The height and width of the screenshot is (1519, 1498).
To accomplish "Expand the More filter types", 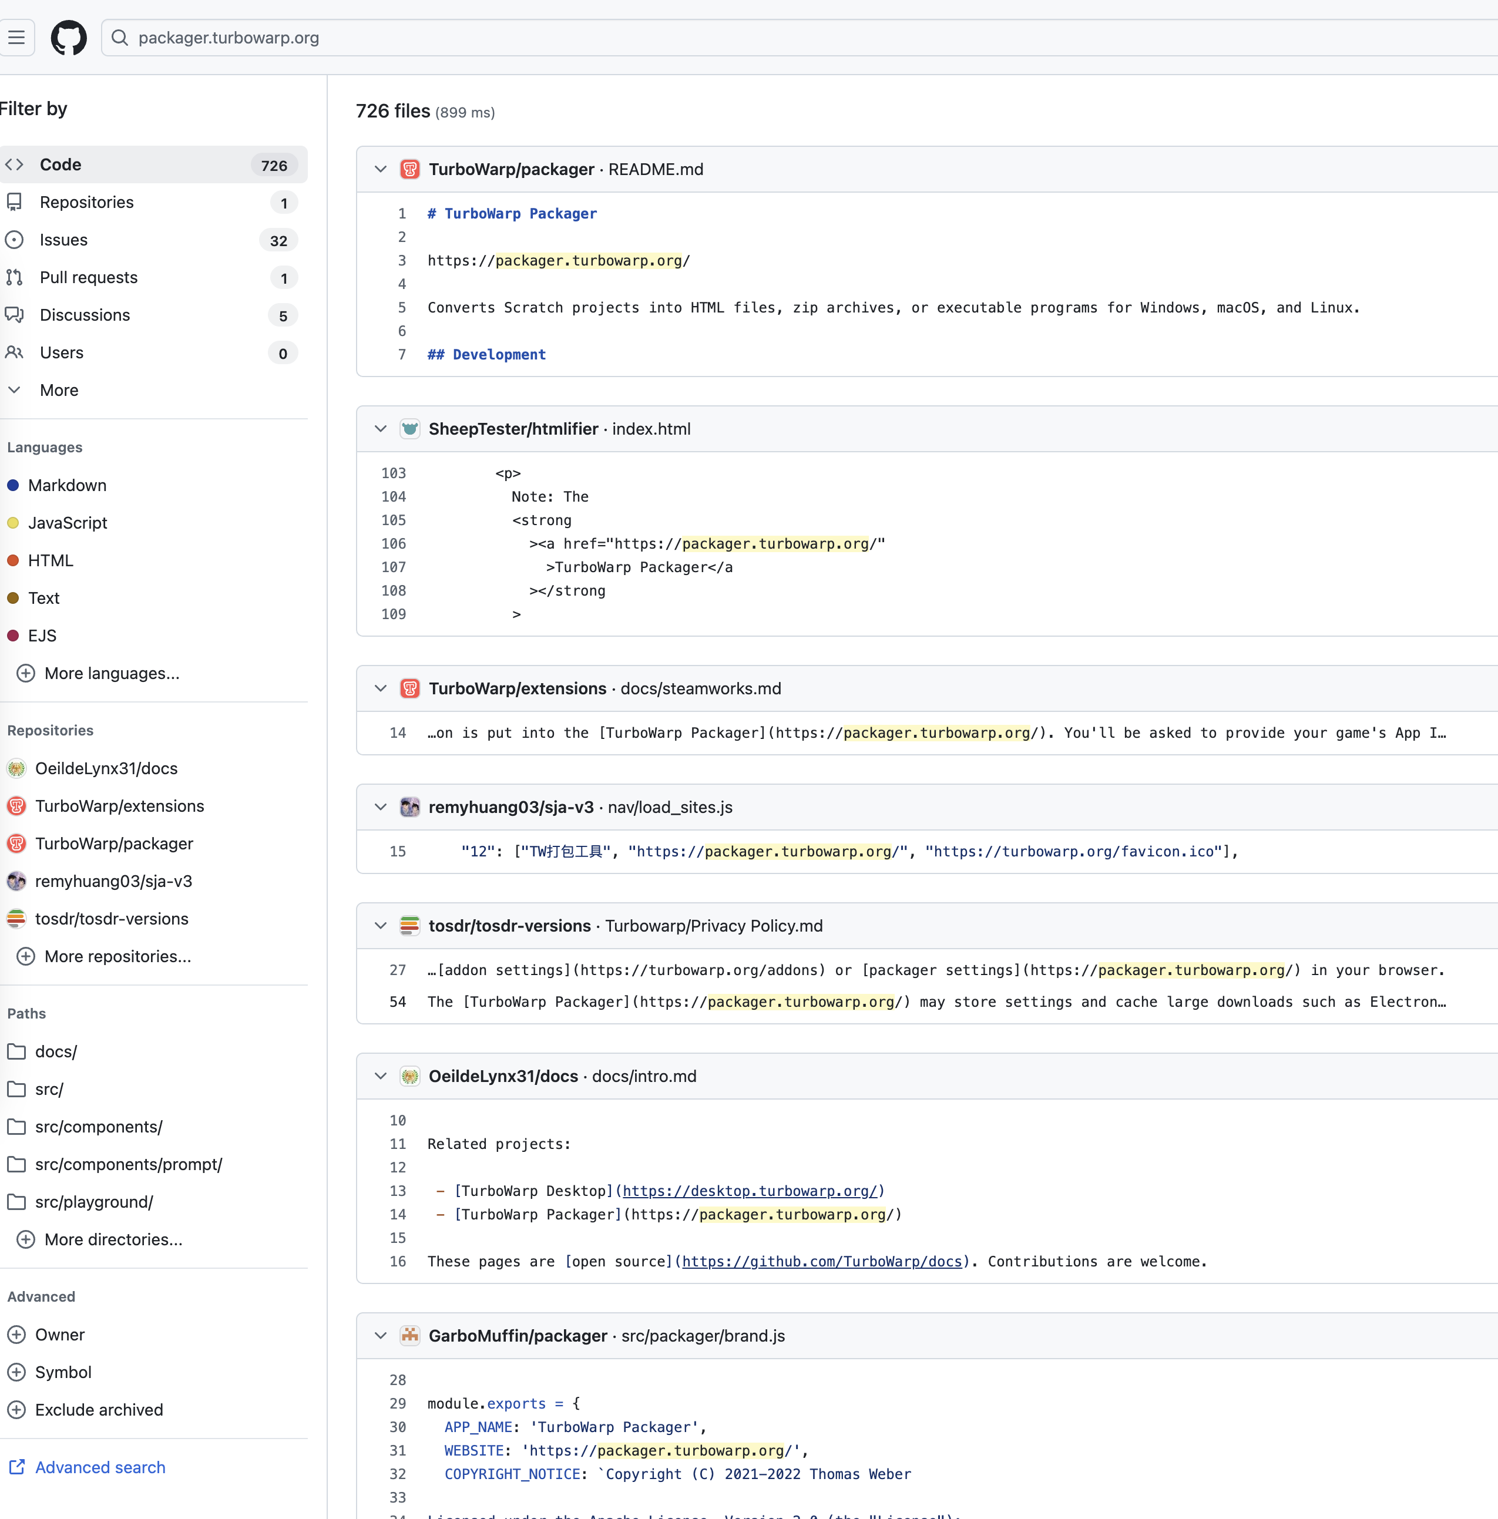I will click(153, 390).
